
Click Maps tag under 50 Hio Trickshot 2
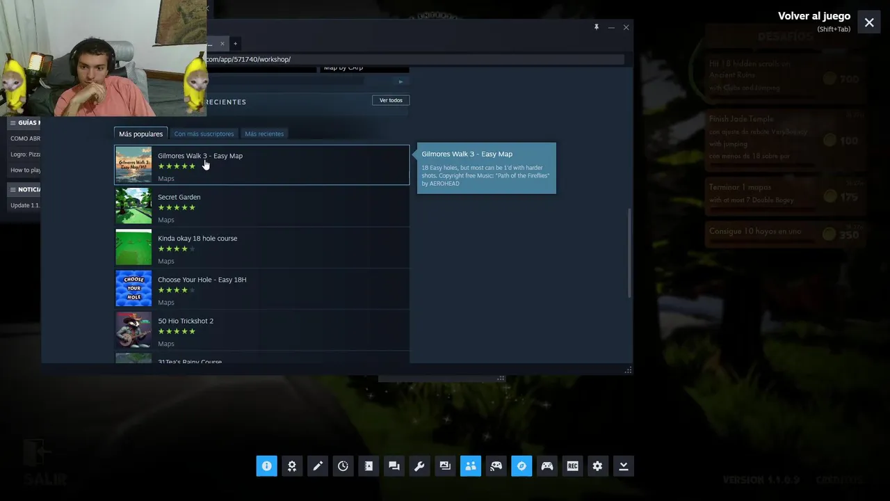(x=166, y=344)
